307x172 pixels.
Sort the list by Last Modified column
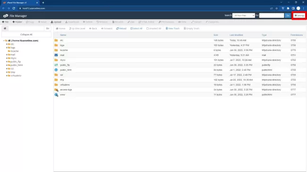(236, 35)
